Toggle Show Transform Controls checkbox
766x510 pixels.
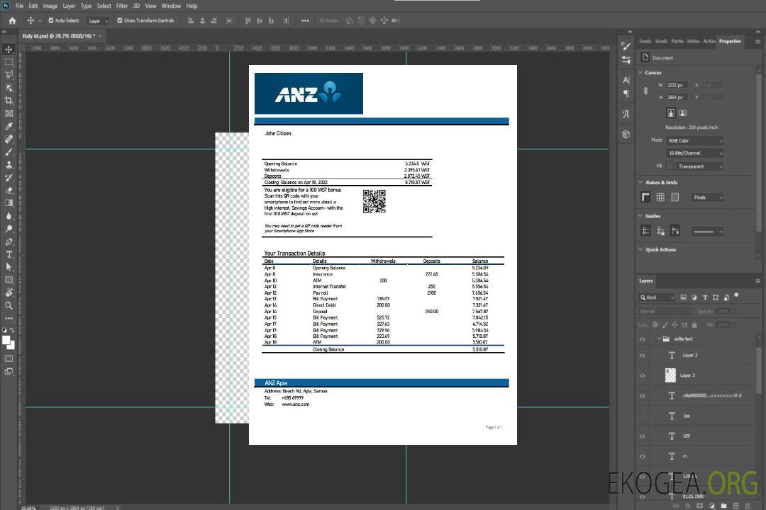[120, 21]
